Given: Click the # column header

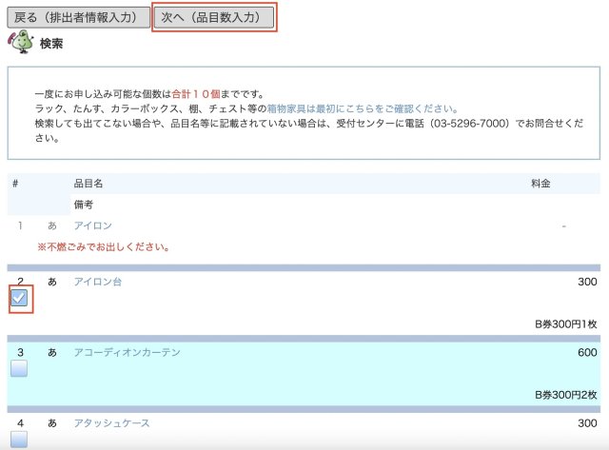Looking at the screenshot, I should point(15,184).
